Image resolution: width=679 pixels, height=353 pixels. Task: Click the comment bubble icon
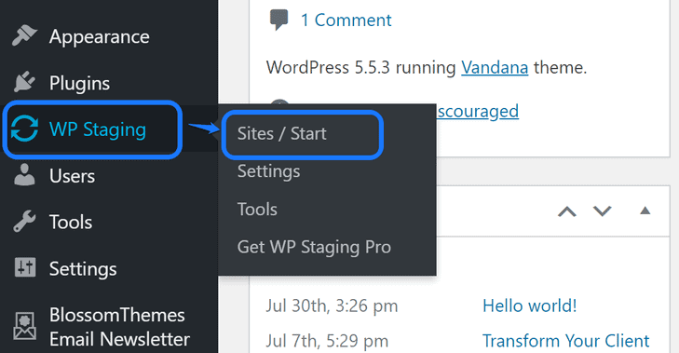(x=278, y=20)
